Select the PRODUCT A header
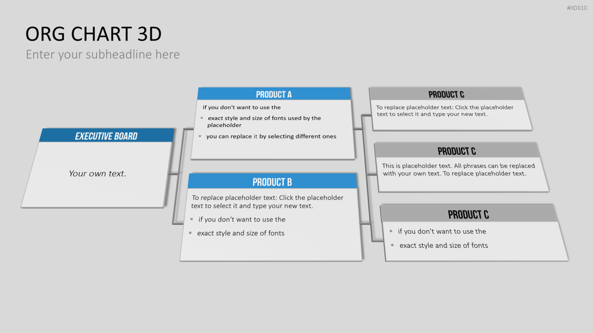The image size is (593, 333). click(274, 94)
